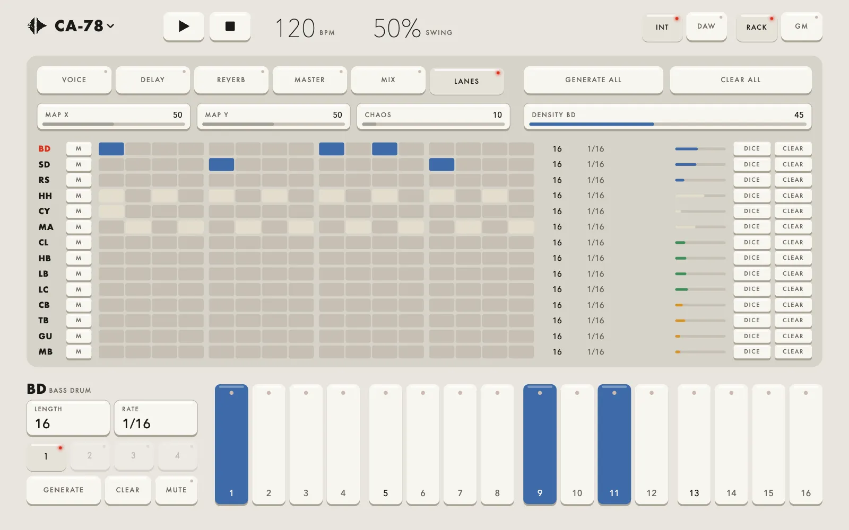
Task: Click CLEAR ALL button
Action: (x=741, y=79)
